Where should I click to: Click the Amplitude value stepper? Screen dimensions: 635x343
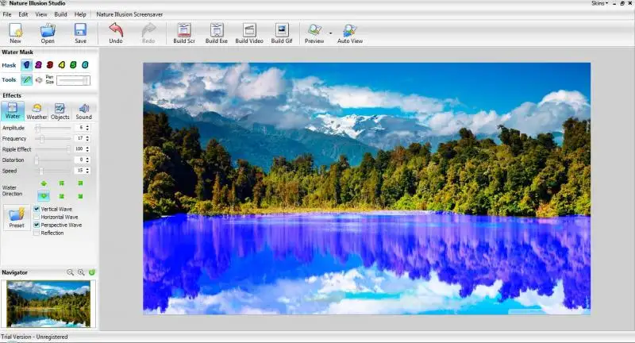[x=89, y=127]
